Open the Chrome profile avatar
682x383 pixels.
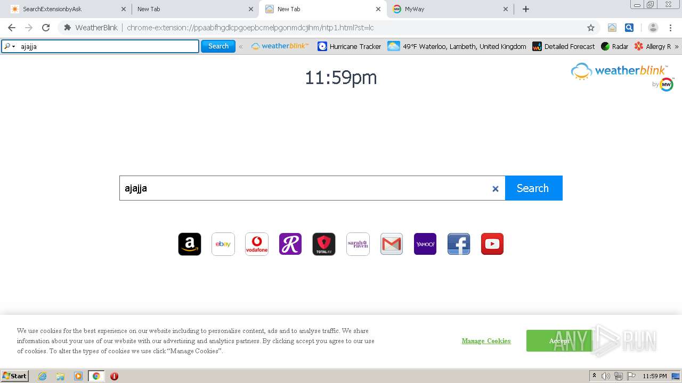click(653, 28)
